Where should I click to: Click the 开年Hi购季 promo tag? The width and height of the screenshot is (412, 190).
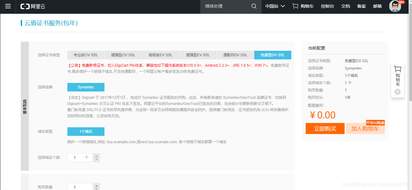375,123
